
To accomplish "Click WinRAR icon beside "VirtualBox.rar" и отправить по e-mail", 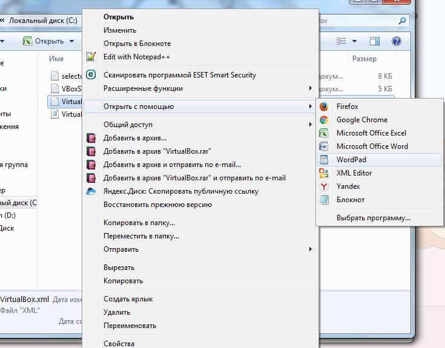I will click(91, 178).
